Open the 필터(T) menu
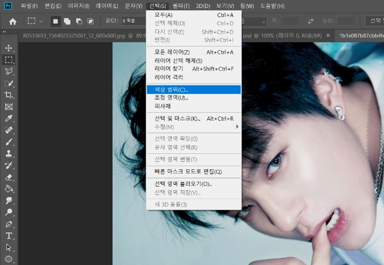The height and width of the screenshot is (265, 384). coord(181,6)
